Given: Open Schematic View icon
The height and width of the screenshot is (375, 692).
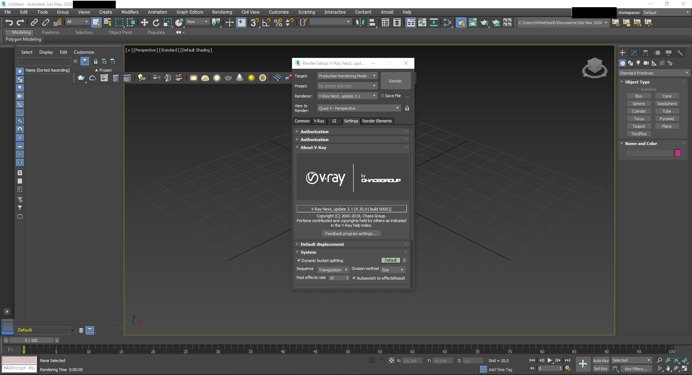Looking at the screenshot, I should tap(434, 23).
